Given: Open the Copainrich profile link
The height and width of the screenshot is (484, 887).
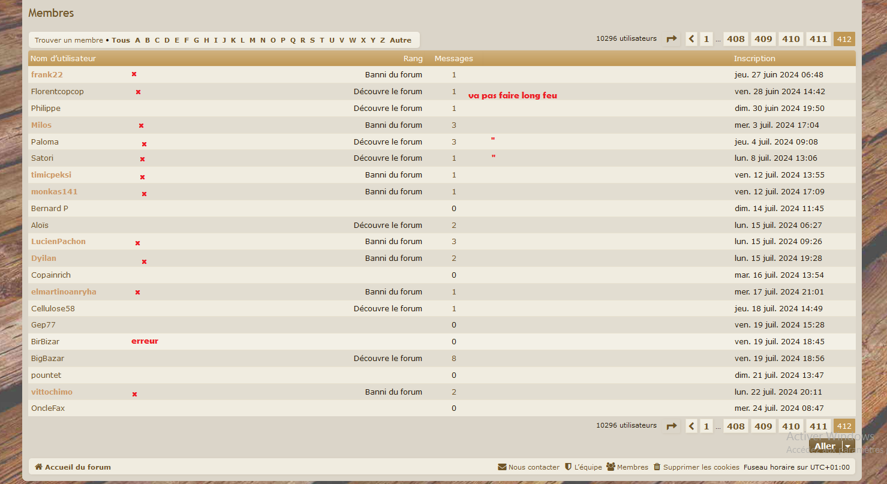Looking at the screenshot, I should tap(51, 275).
